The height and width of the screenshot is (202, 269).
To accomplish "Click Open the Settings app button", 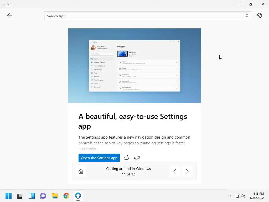I will [x=99, y=158].
